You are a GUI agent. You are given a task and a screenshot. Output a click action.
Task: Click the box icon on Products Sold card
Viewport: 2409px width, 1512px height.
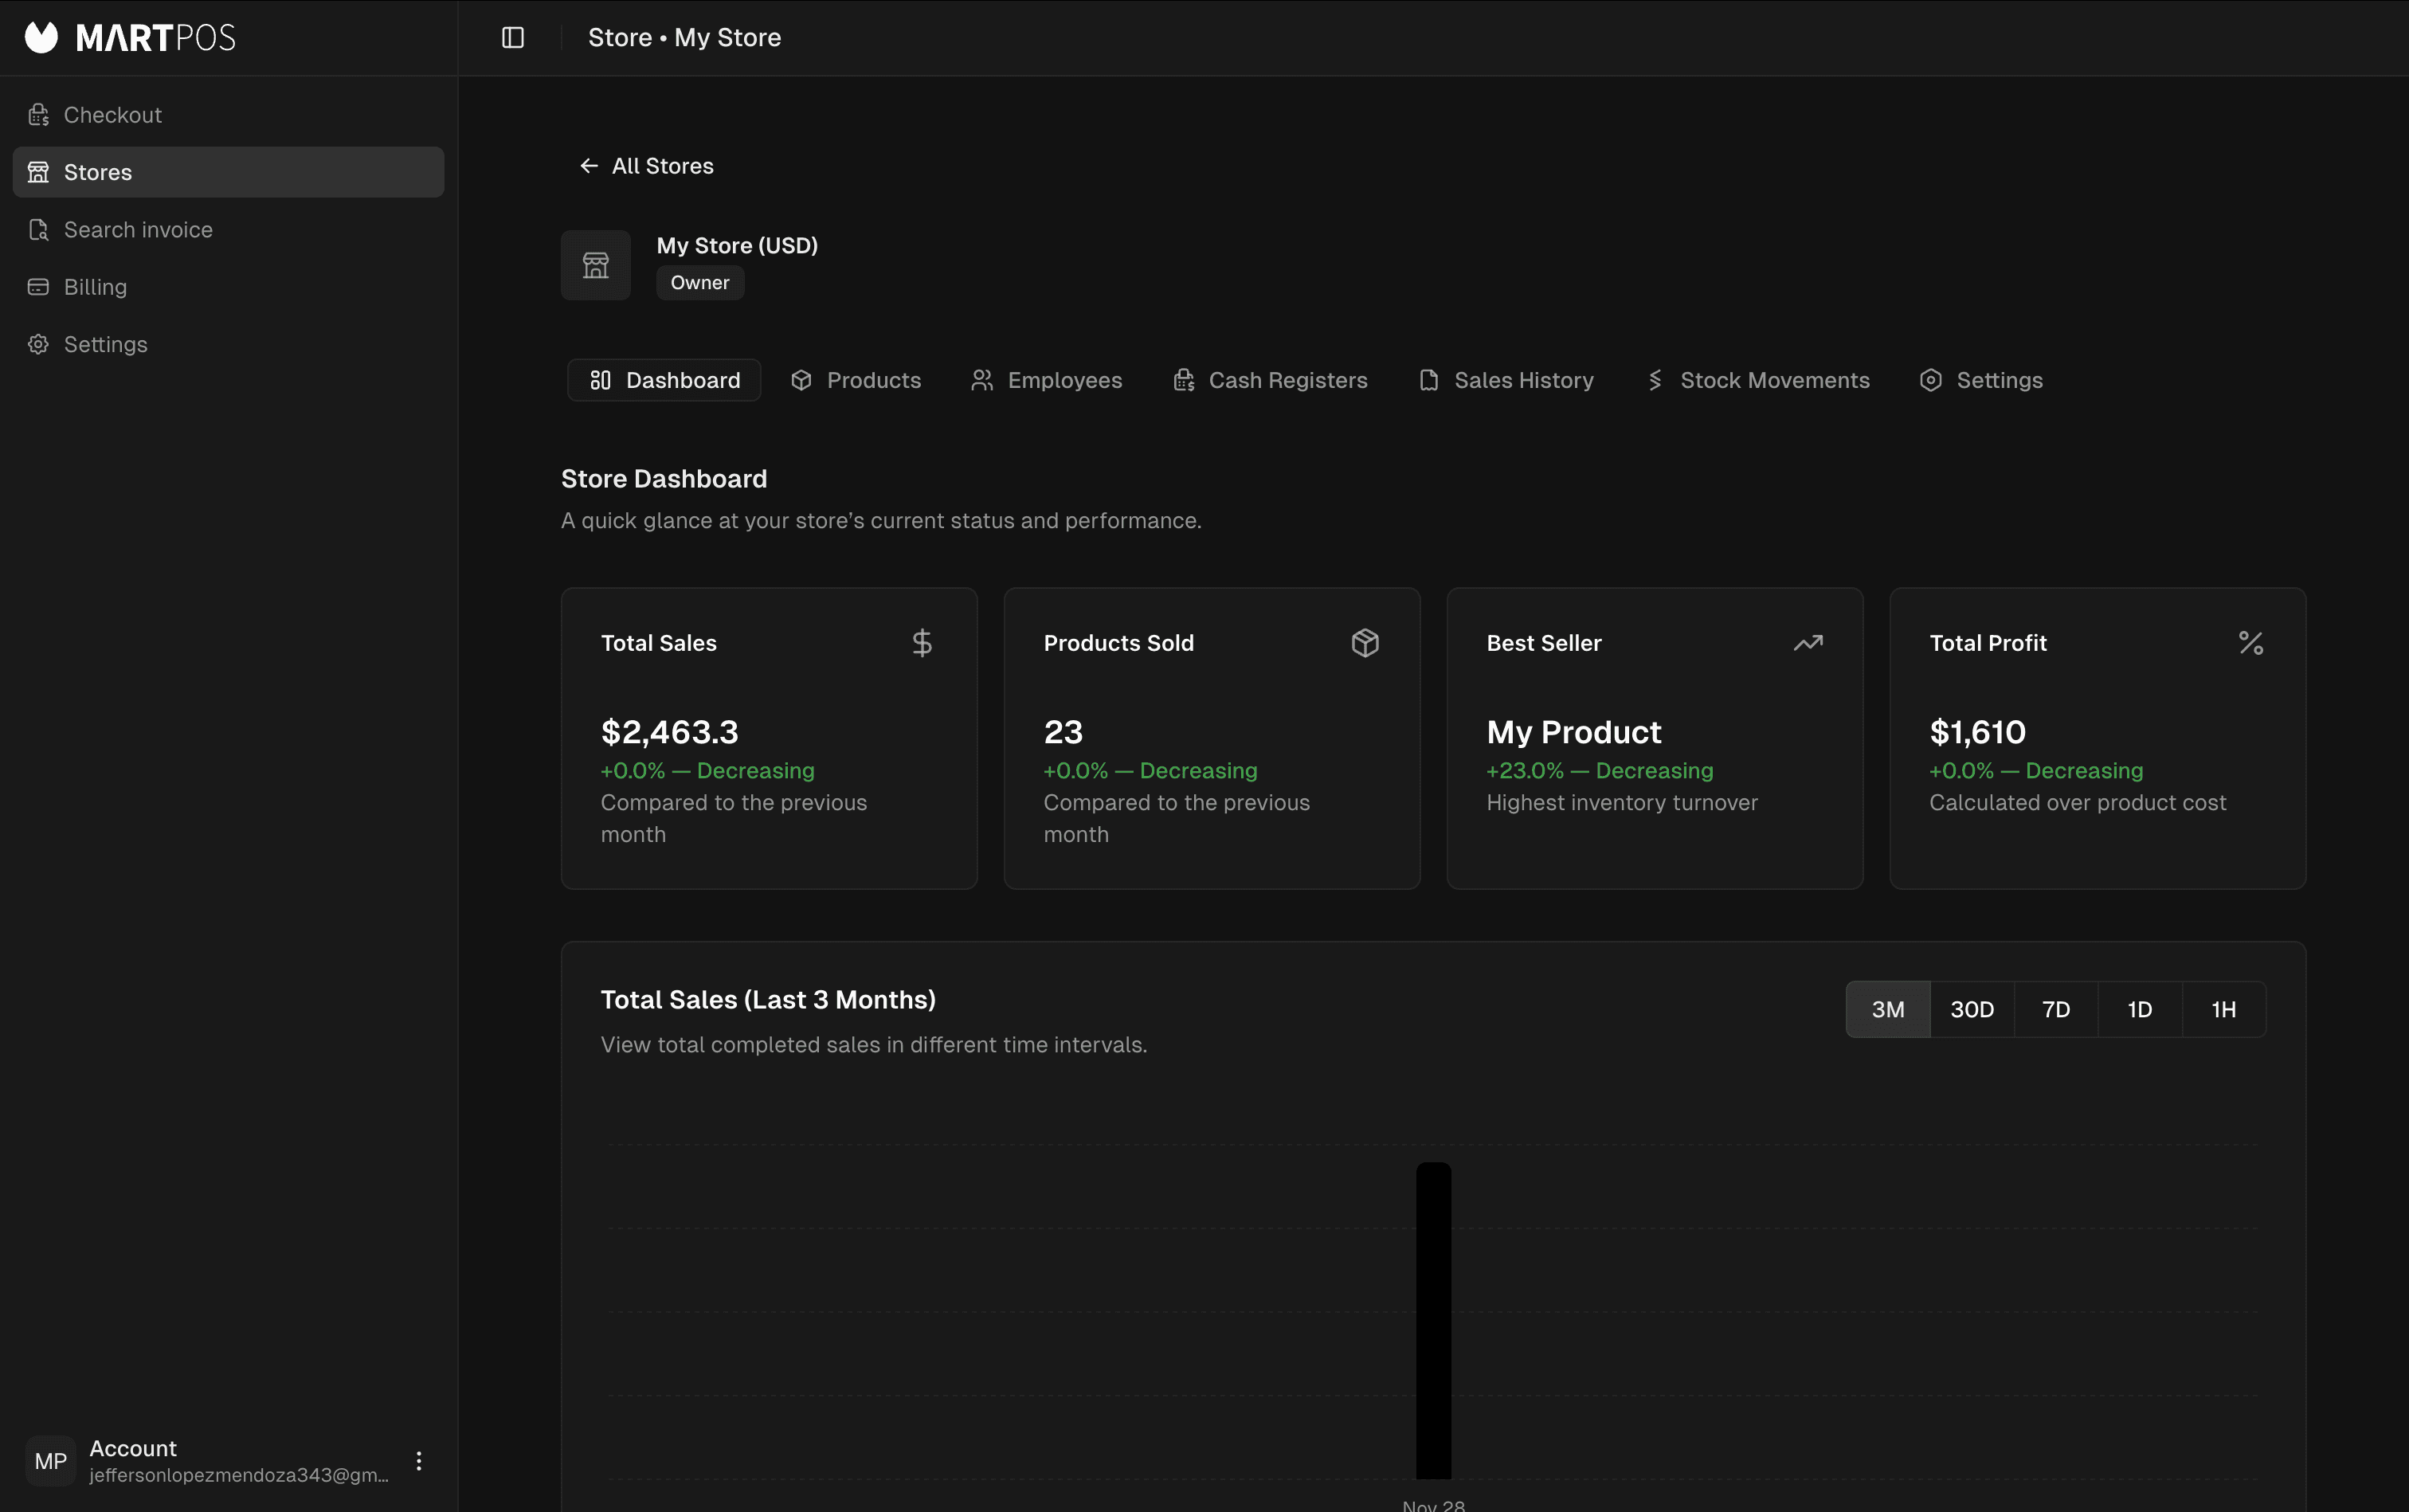(x=1365, y=643)
